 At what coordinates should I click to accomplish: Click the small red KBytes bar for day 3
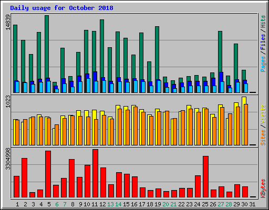point(33,195)
